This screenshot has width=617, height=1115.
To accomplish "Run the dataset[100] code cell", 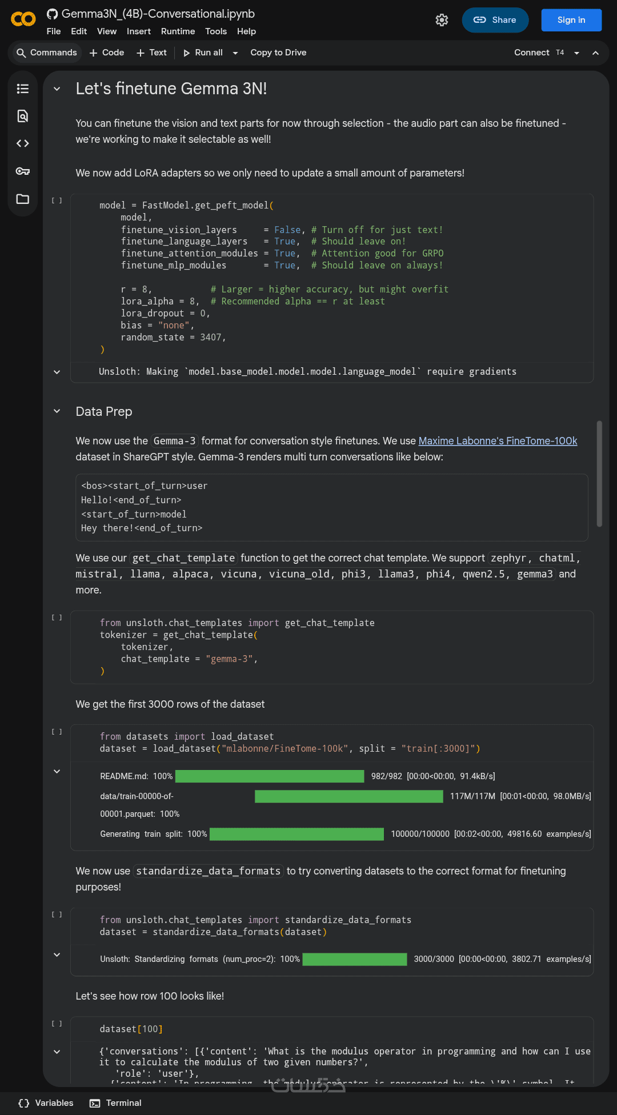I will point(57,1024).
